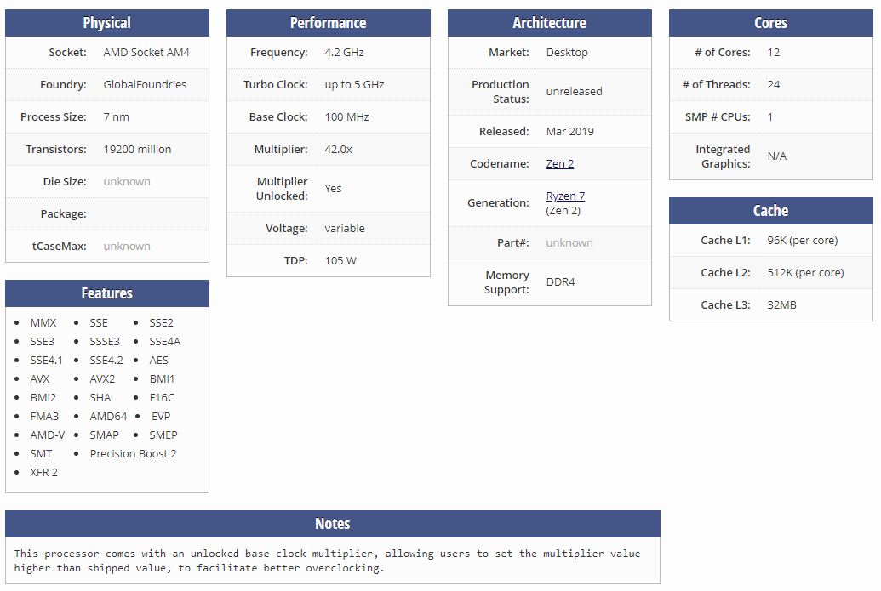Click the 'SSSE3' feature entry

pos(105,341)
